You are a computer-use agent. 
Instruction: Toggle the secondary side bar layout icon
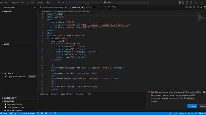187,2
